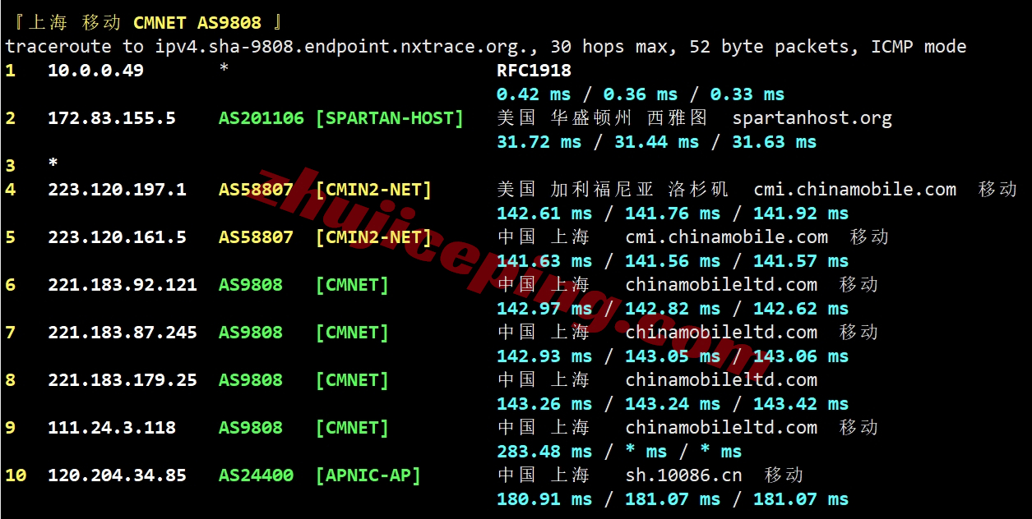Click latency line starting with 141.63 ms
Viewport: 1032px width, 519px height.
673,261
